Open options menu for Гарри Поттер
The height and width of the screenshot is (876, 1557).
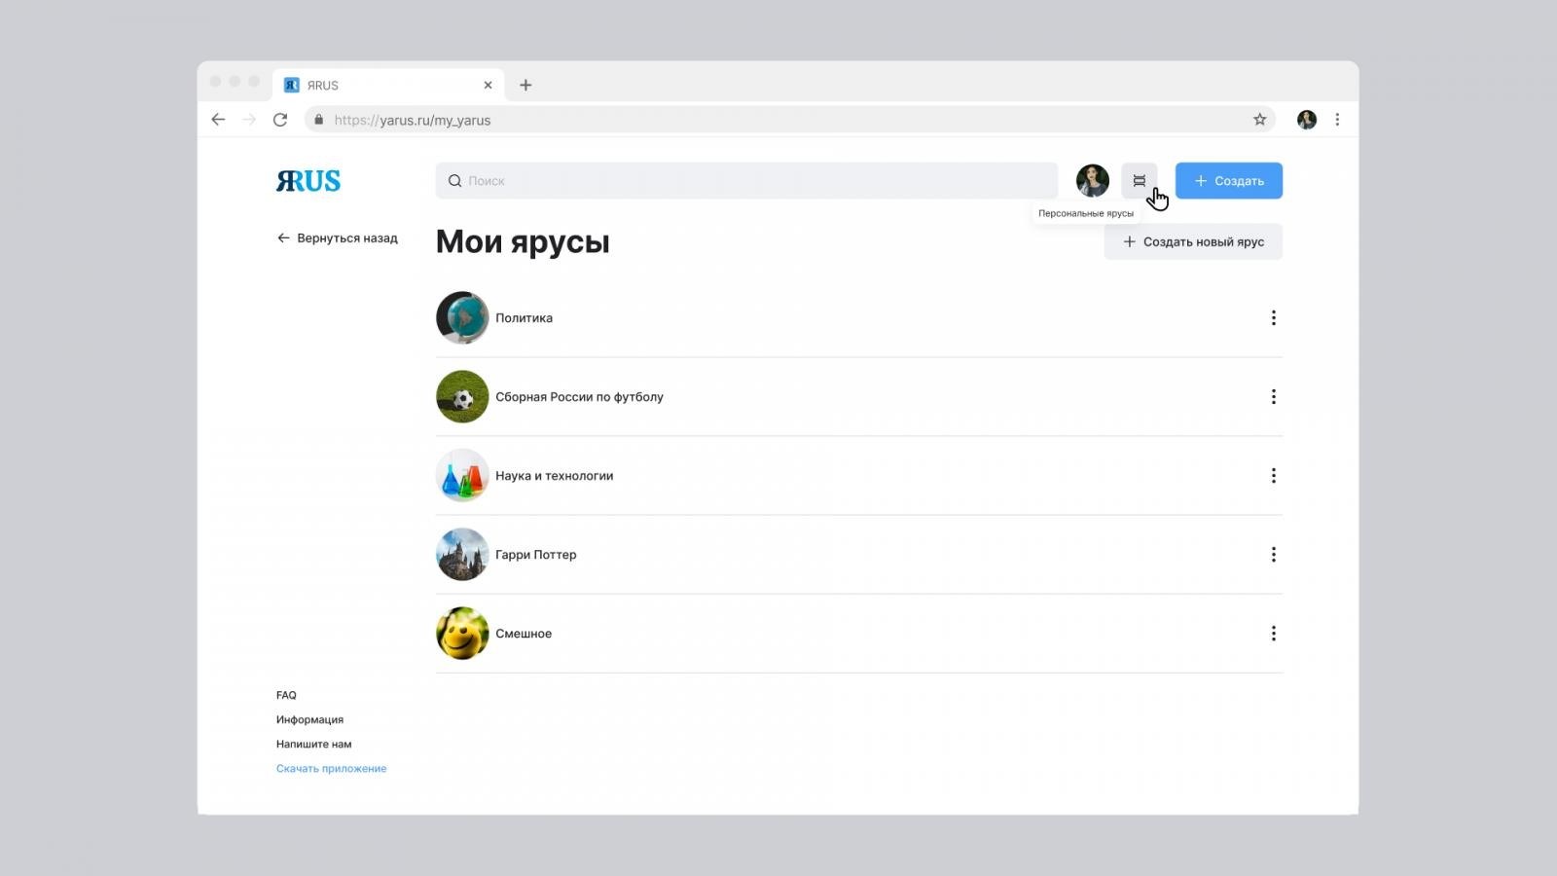click(x=1273, y=555)
